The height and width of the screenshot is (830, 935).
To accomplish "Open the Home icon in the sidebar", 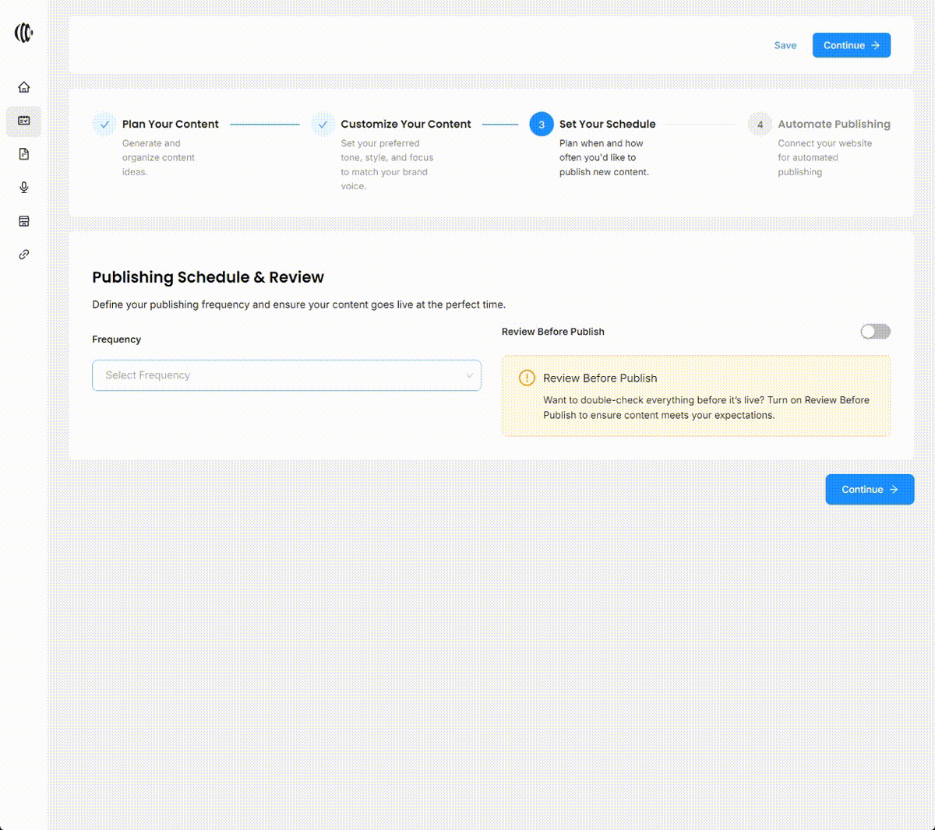I will coord(24,87).
